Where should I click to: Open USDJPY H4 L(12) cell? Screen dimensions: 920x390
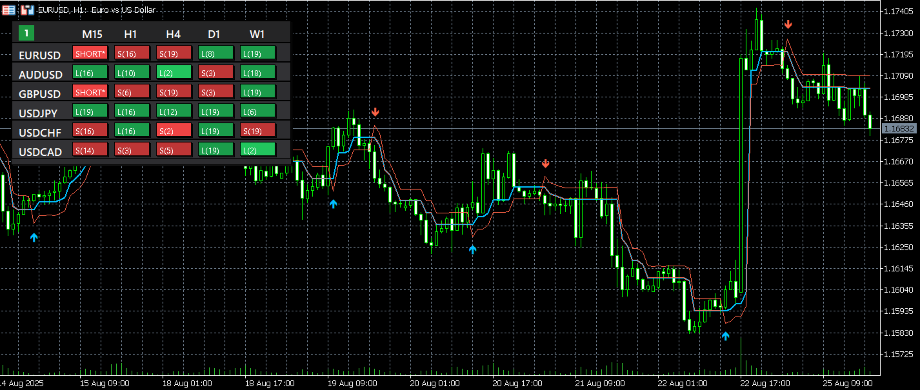click(174, 112)
